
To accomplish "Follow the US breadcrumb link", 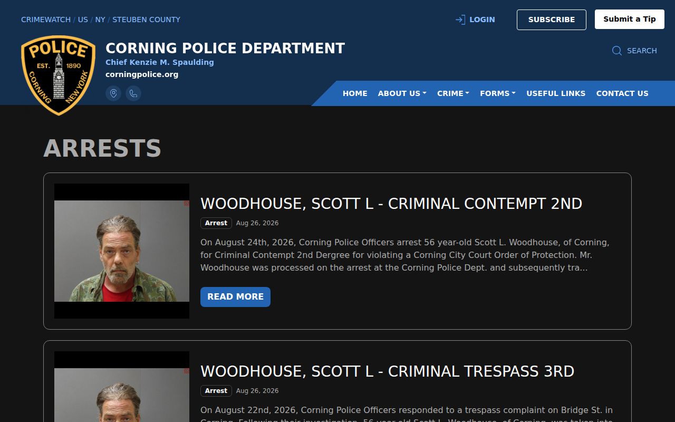I will click(x=83, y=20).
